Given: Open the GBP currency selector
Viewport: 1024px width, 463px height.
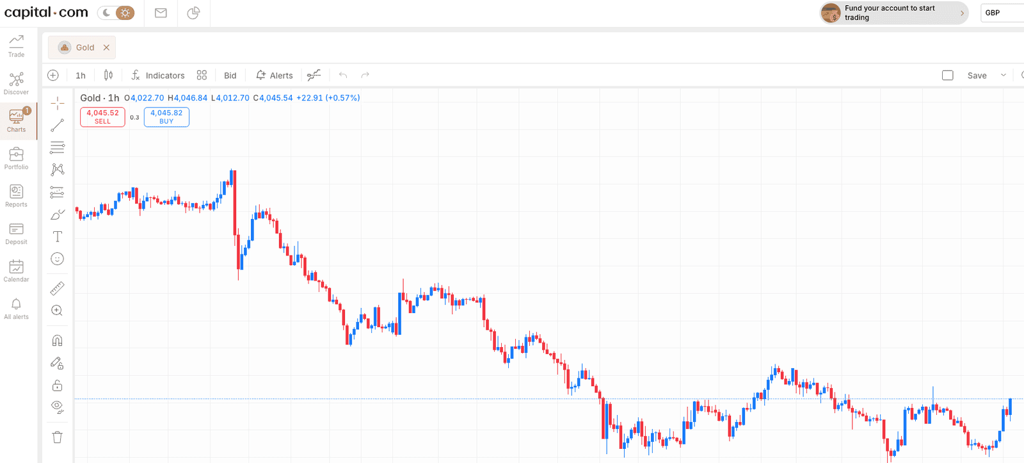Looking at the screenshot, I should click(x=1002, y=13).
